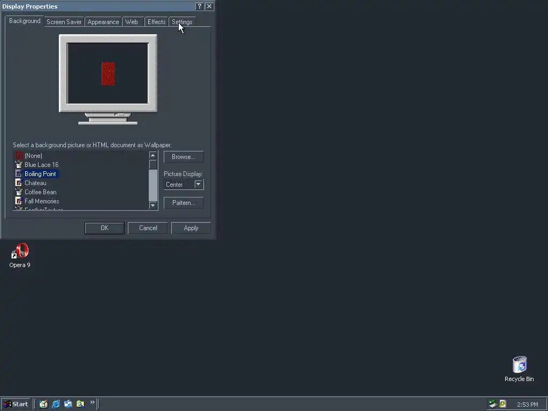Select (None) as the wallpaper
The image size is (548, 411).
33,156
